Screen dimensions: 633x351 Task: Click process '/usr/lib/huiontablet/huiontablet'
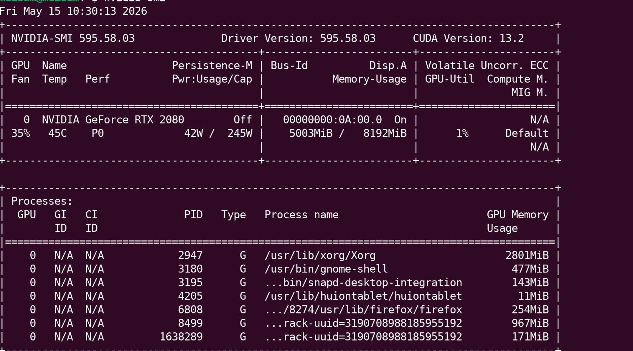tap(363, 296)
